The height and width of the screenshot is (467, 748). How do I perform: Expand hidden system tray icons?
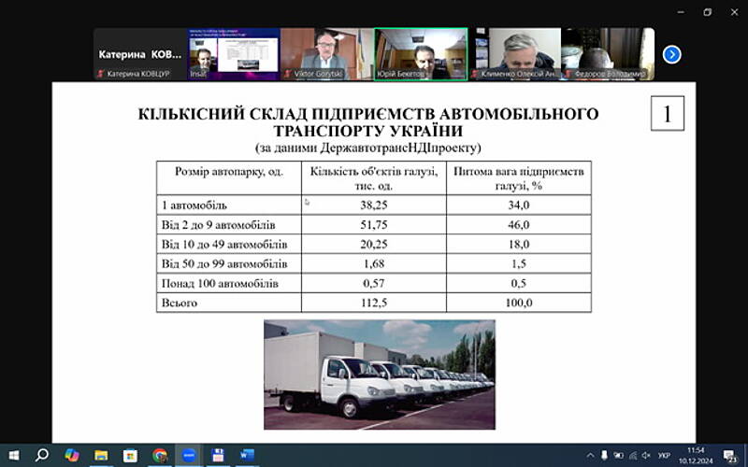590,456
